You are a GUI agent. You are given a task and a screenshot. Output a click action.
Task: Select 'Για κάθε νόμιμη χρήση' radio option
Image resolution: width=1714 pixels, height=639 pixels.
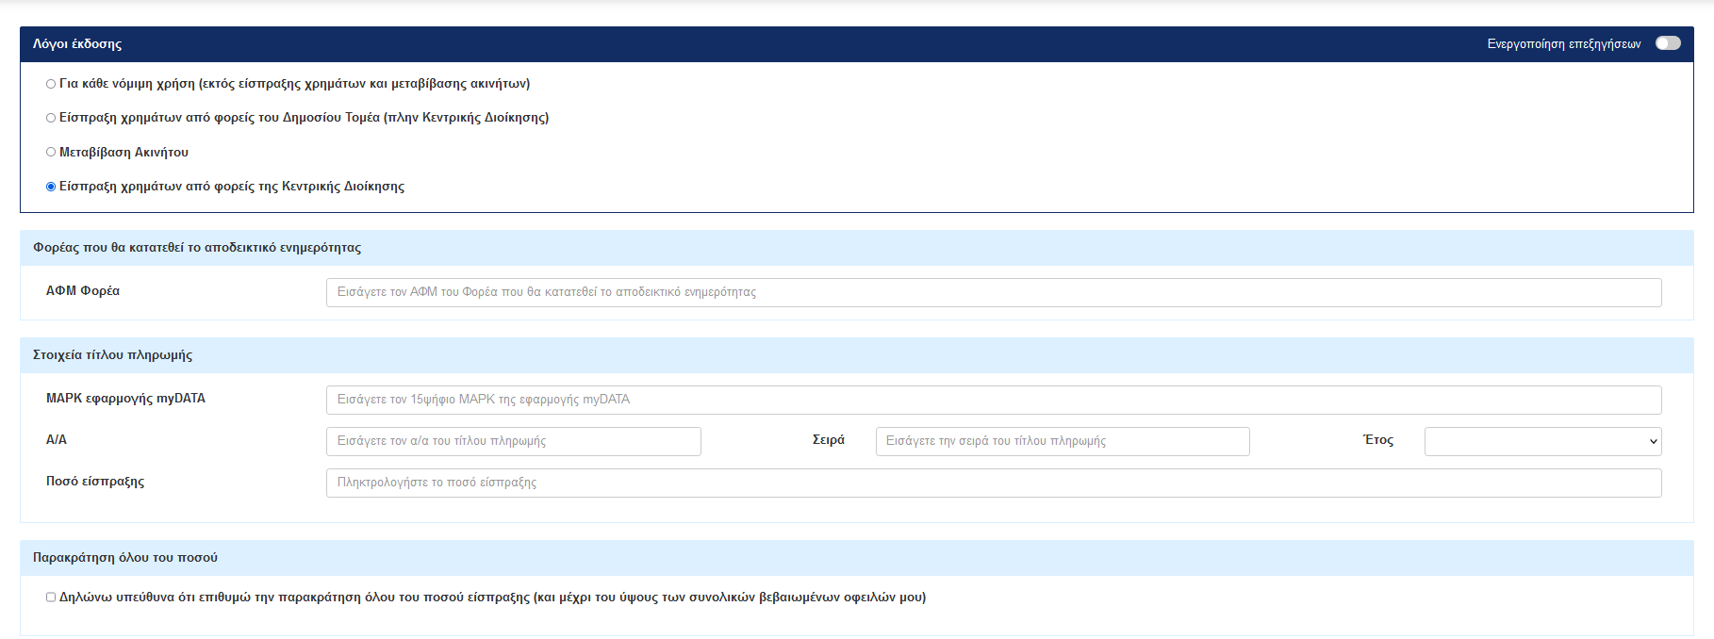coord(51,84)
